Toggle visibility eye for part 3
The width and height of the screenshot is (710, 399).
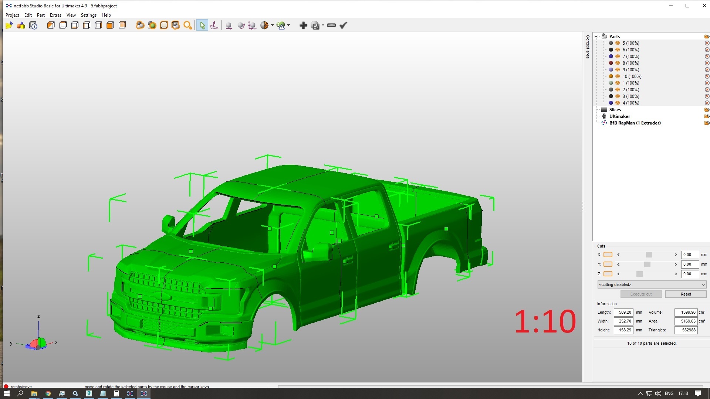click(x=618, y=96)
